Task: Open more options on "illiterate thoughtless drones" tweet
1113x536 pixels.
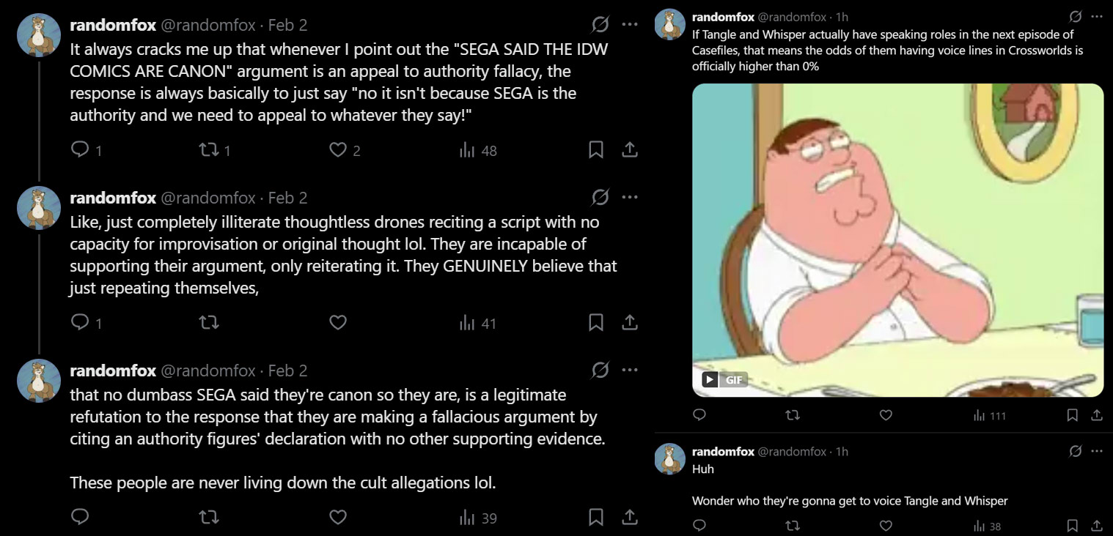Action: 629,197
